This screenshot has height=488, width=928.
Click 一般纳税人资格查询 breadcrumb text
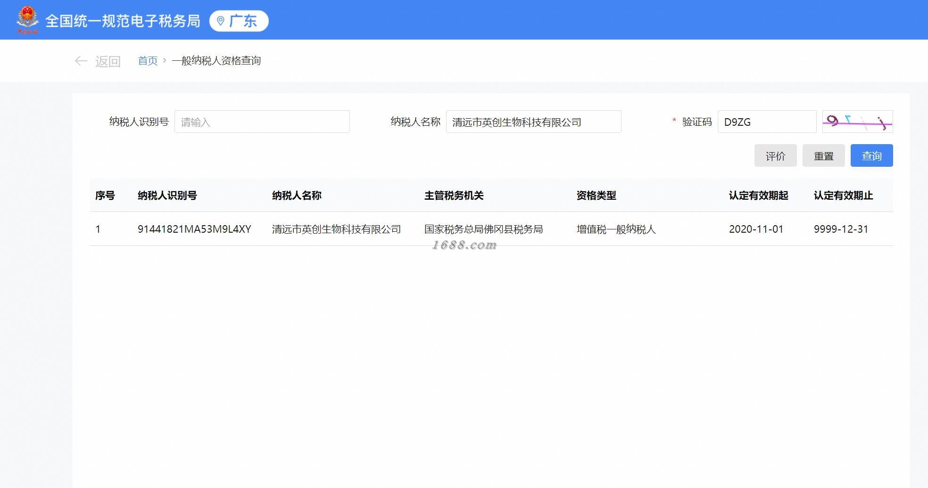tap(216, 61)
